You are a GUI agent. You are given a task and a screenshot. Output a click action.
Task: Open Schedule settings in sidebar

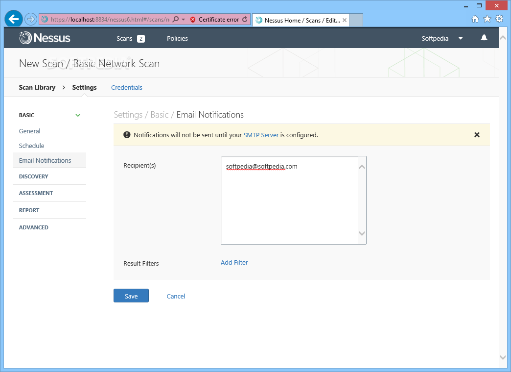(x=32, y=146)
